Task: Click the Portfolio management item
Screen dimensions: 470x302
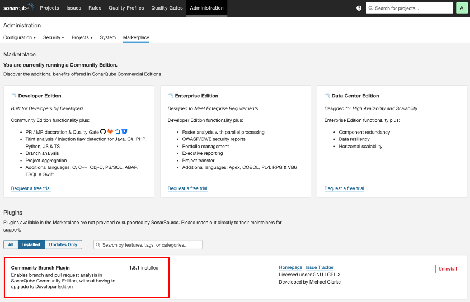Action: (x=205, y=146)
